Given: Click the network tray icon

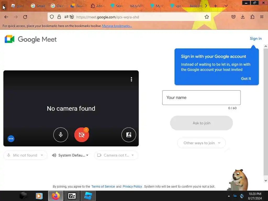Looking at the screenshot, I should 235,196.
